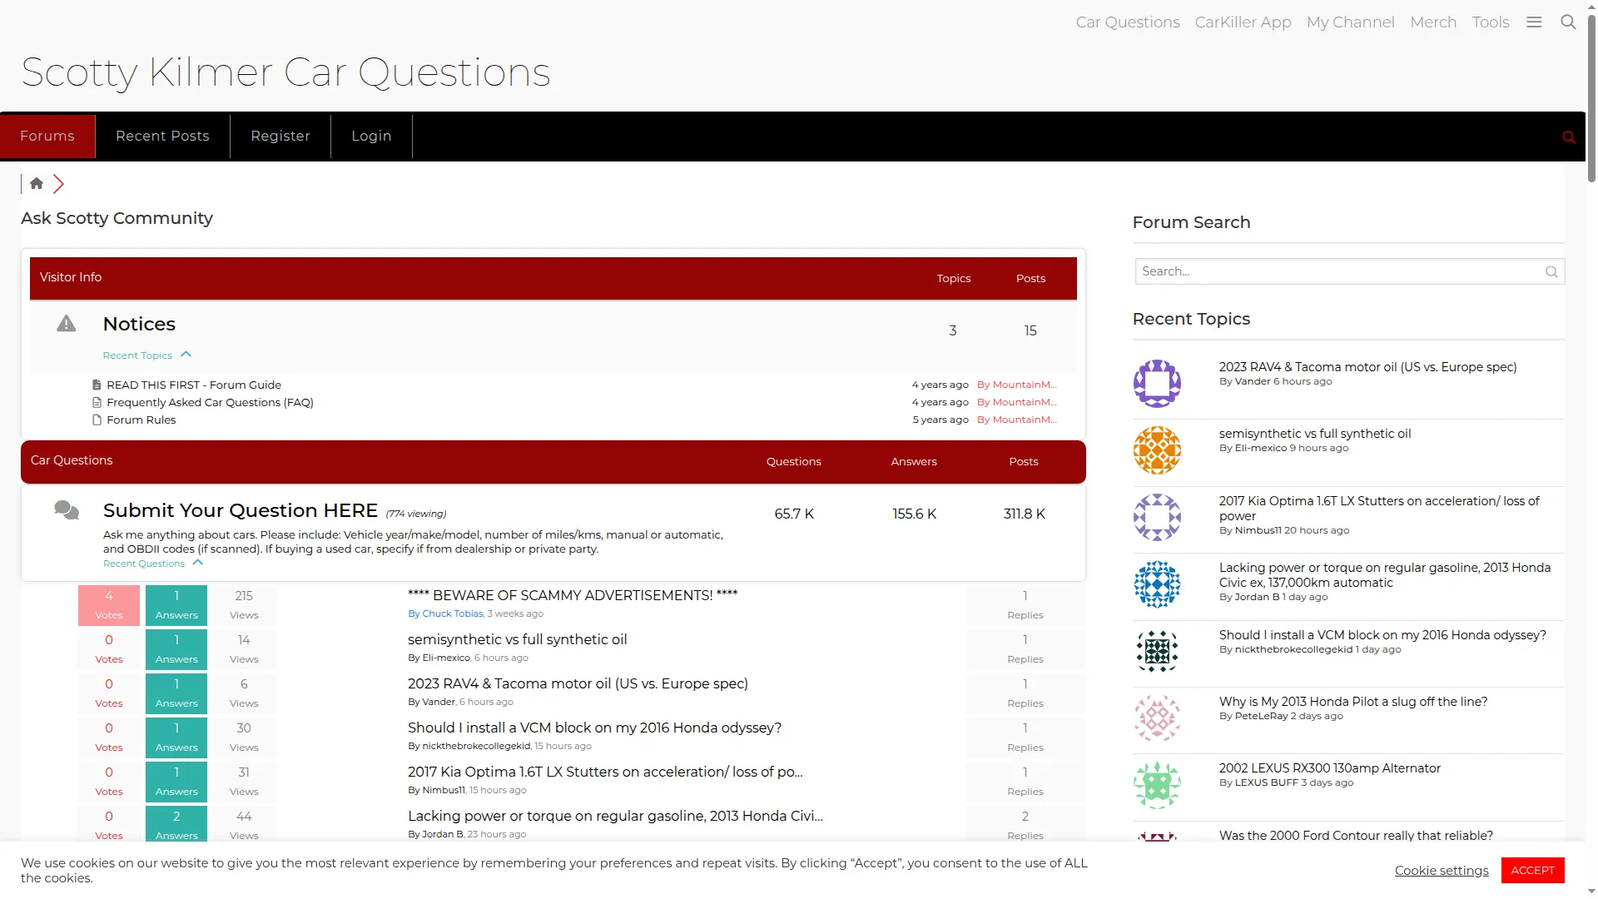The height and width of the screenshot is (899, 1598).
Task: Open nickthebrokecollegekid's dark avatar in Recent Topics
Action: [x=1157, y=651]
